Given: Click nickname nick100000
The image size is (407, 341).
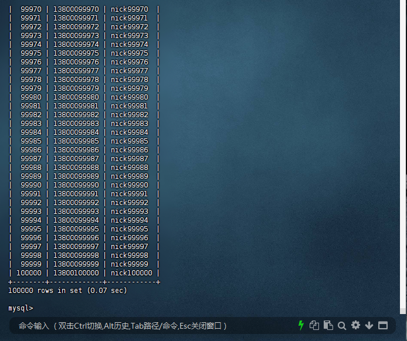Looking at the screenshot, I should [131, 273].
